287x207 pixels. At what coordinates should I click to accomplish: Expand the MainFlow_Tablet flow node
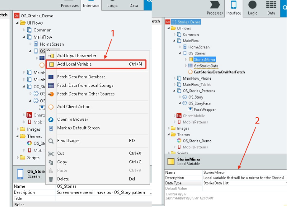point(174,85)
